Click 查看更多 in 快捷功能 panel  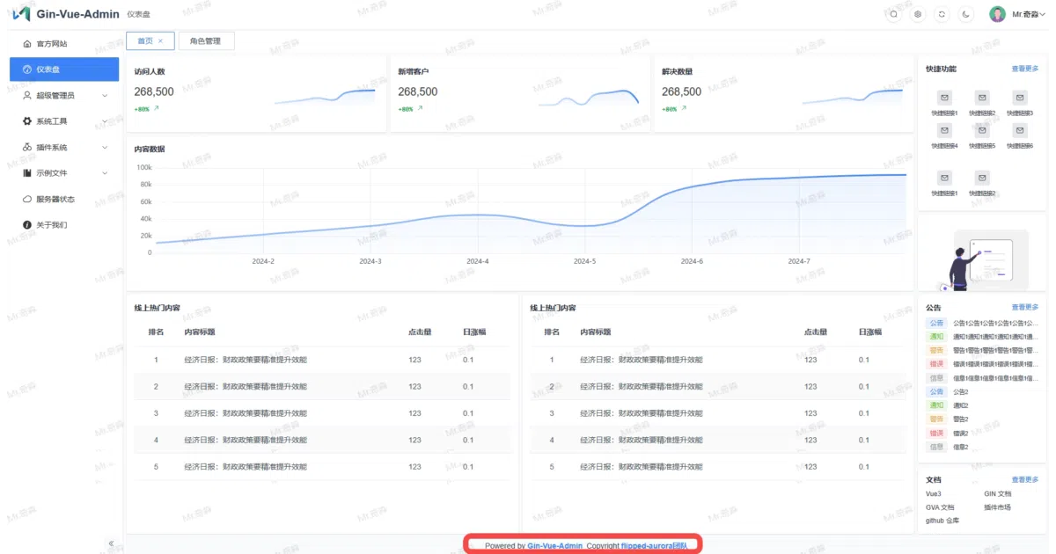(1025, 69)
